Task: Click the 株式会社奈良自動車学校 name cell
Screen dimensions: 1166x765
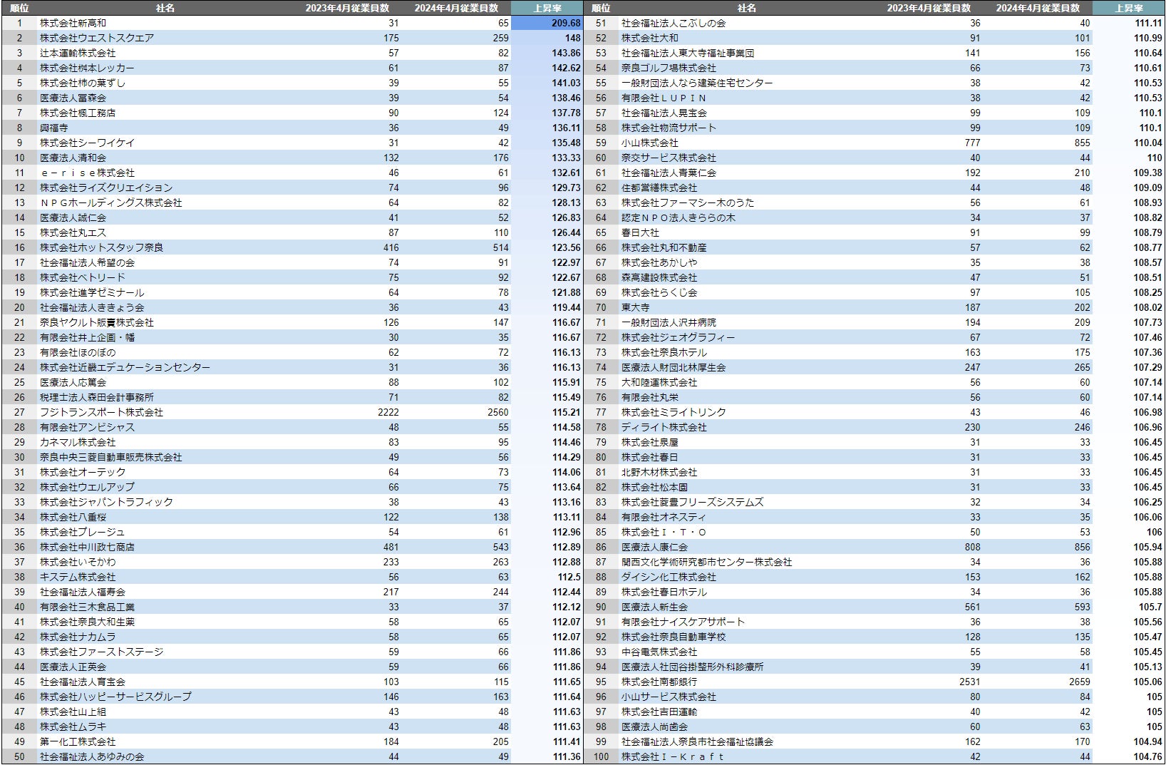Action: pyautogui.click(x=674, y=637)
